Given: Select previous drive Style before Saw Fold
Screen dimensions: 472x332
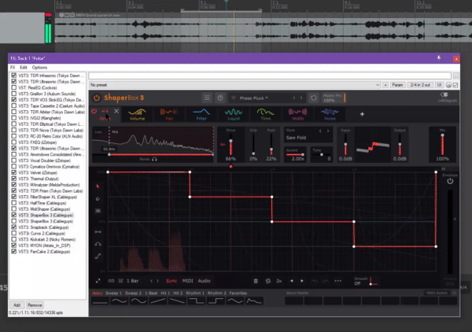Looking at the screenshot, I should 320,131.
